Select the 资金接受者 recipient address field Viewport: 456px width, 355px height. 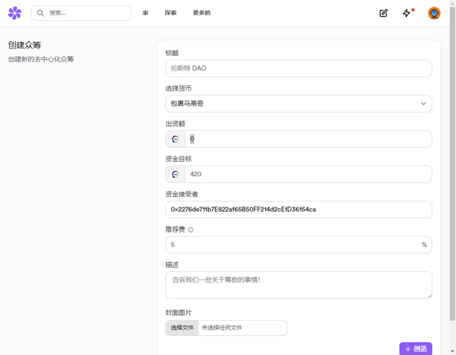pyautogui.click(x=298, y=209)
